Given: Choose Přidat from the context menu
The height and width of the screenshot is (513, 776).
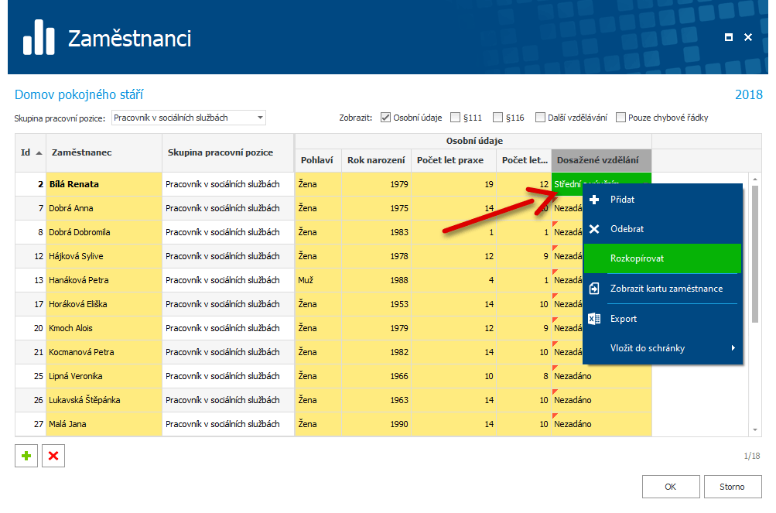Looking at the screenshot, I should tap(663, 200).
